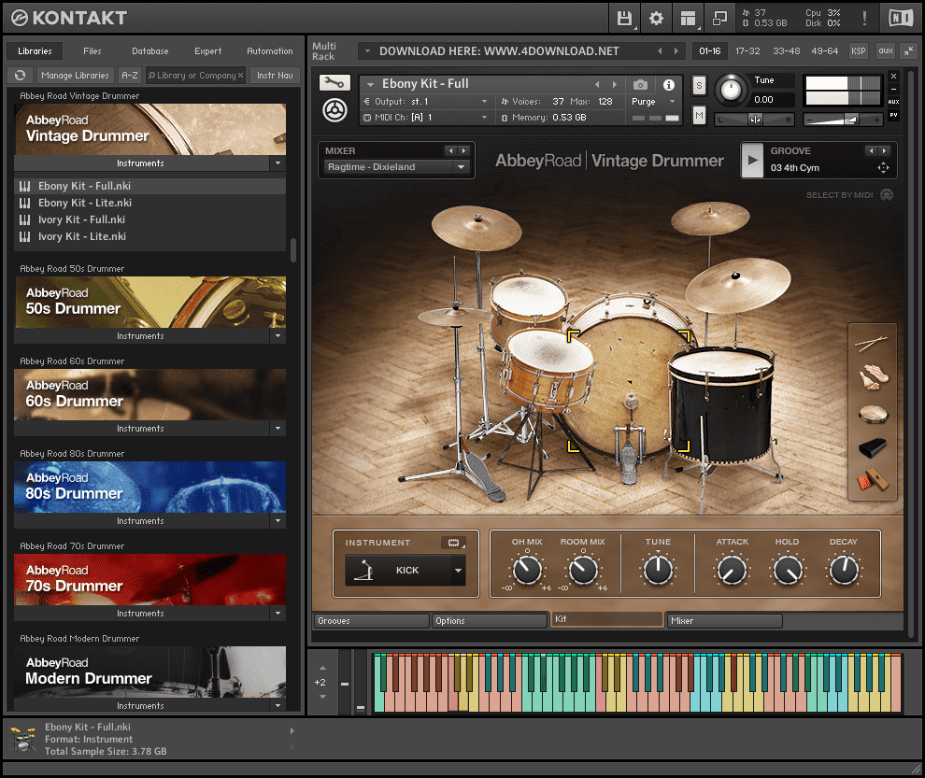Expand the Purge dropdown menu
Image resolution: width=925 pixels, height=778 pixels.
point(653,102)
